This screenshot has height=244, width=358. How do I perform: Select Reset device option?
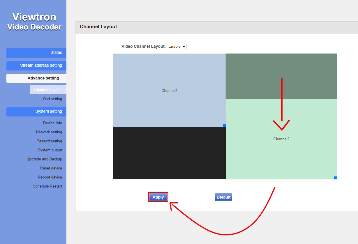tap(51, 168)
